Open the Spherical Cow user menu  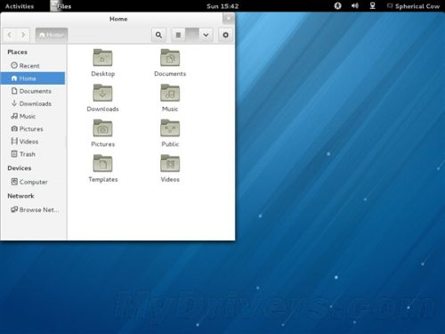[413, 6]
